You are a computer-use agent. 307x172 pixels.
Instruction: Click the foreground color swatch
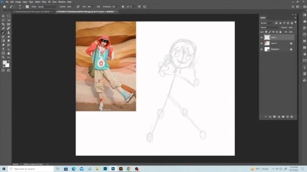4,63
